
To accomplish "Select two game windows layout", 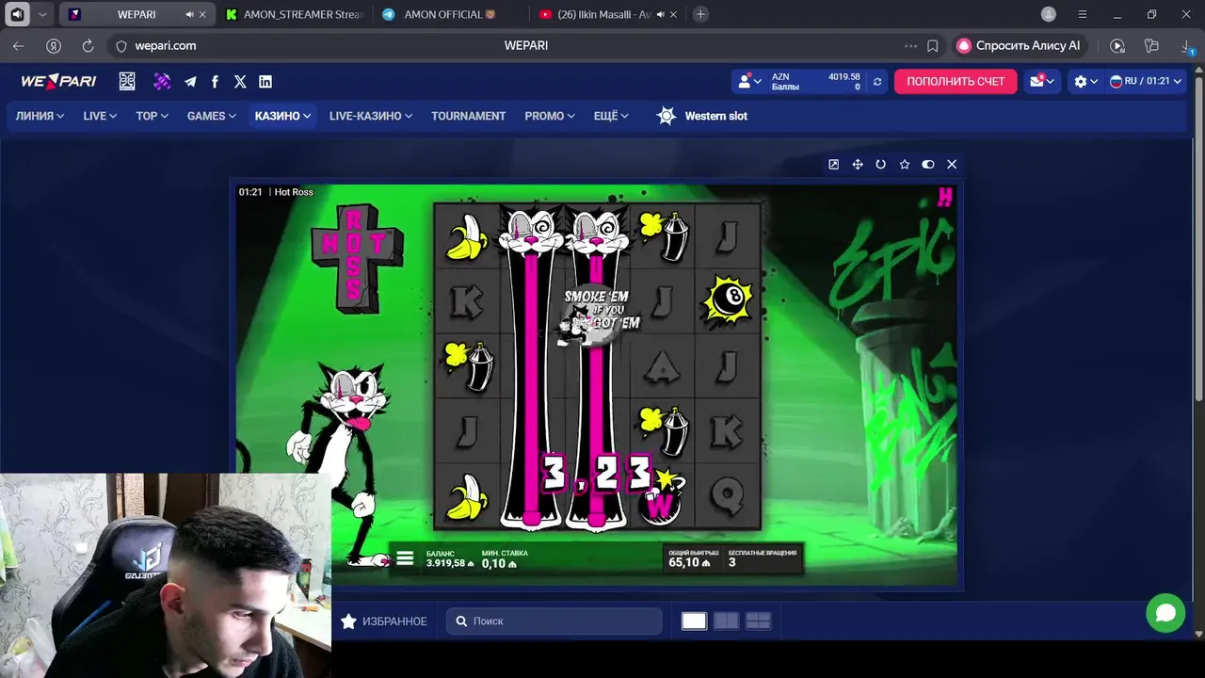I will pos(726,621).
